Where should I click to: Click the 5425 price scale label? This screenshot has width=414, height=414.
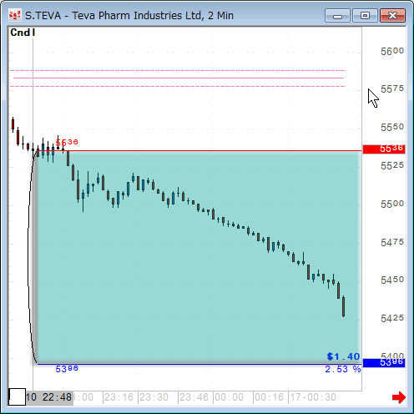click(392, 318)
